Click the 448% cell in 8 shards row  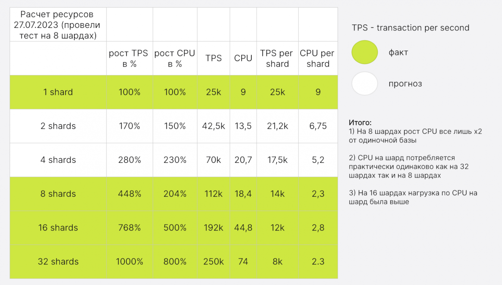129,194
